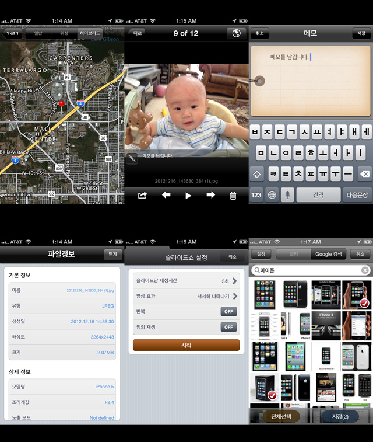
Task: Tap the 조리개값 F2.4 row
Action: coord(62,402)
